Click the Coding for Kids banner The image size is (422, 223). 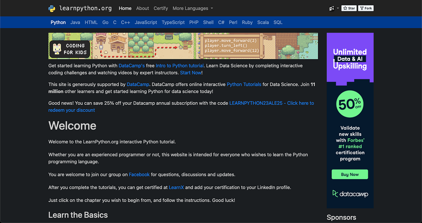coord(183,46)
